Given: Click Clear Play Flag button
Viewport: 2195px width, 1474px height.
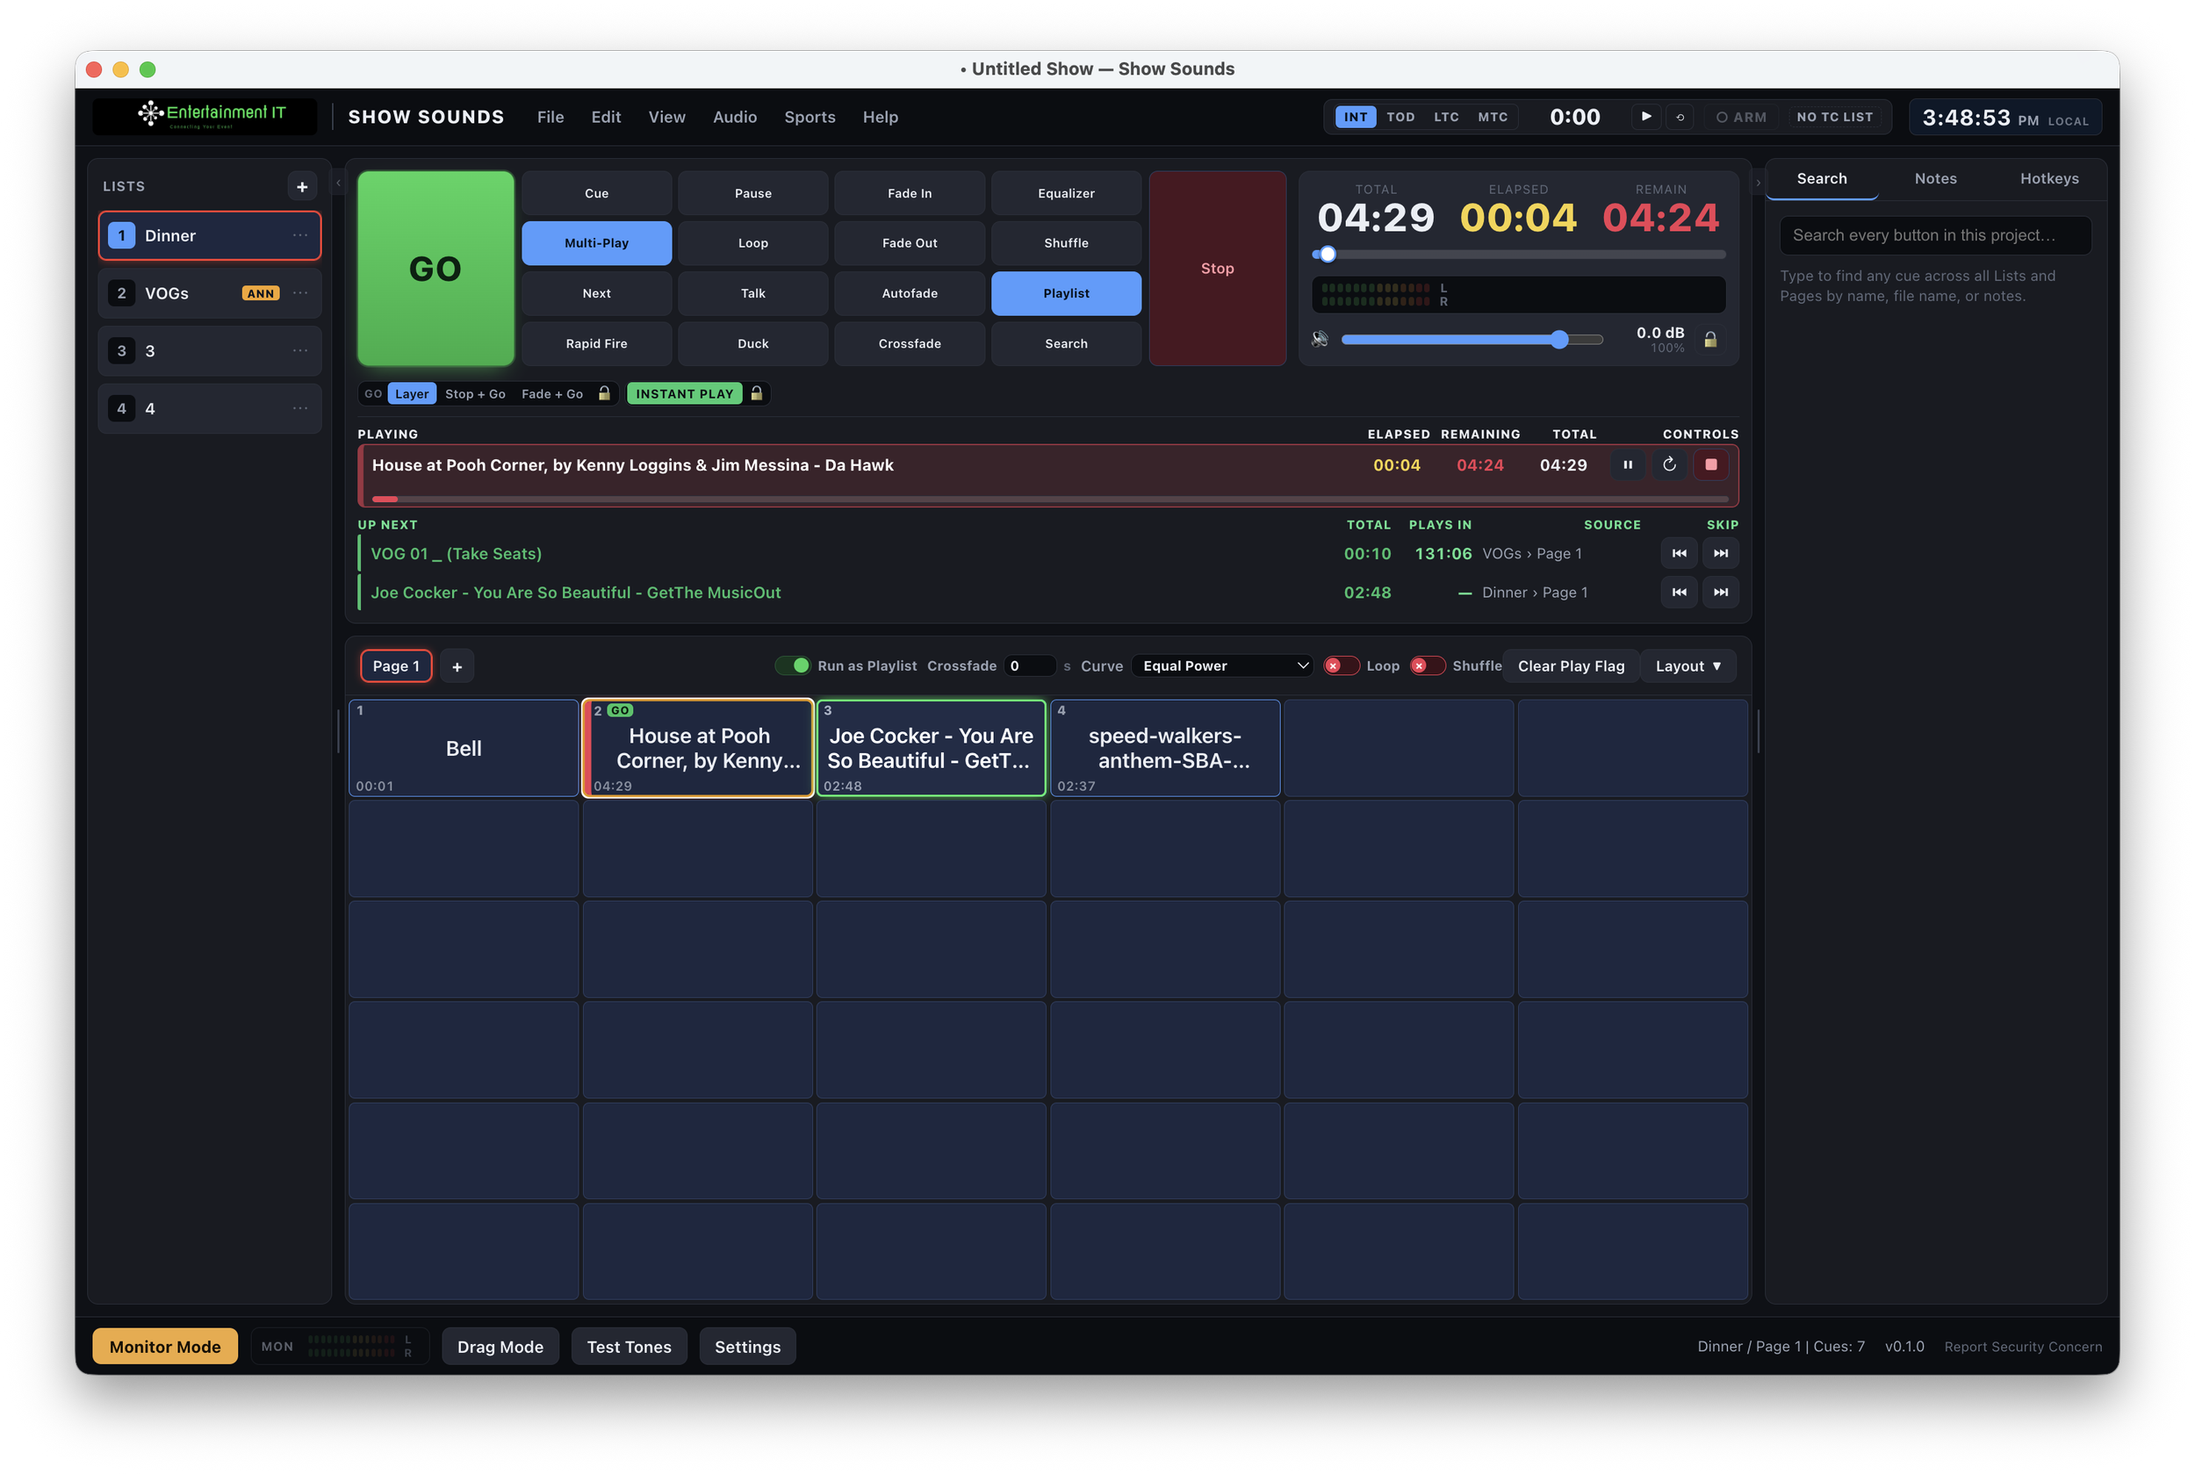Looking at the screenshot, I should pos(1570,666).
